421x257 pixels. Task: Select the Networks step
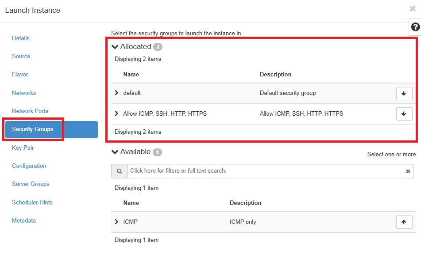(x=24, y=93)
